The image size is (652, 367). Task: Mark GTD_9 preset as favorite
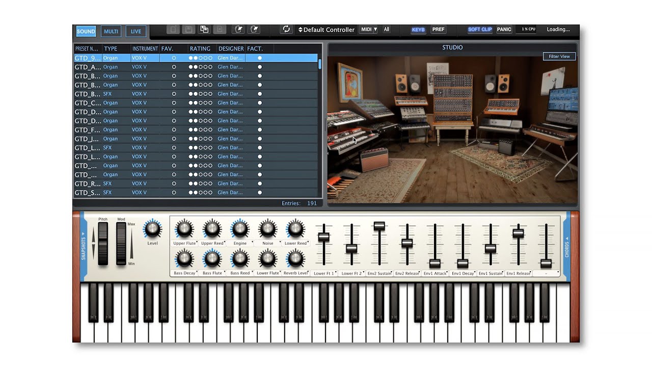(174, 58)
